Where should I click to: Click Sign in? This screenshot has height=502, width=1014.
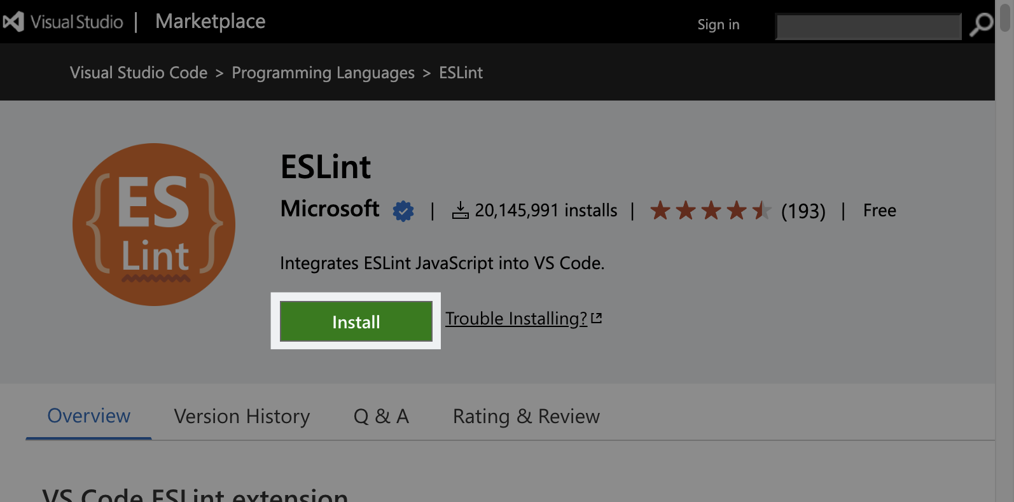[x=718, y=25]
